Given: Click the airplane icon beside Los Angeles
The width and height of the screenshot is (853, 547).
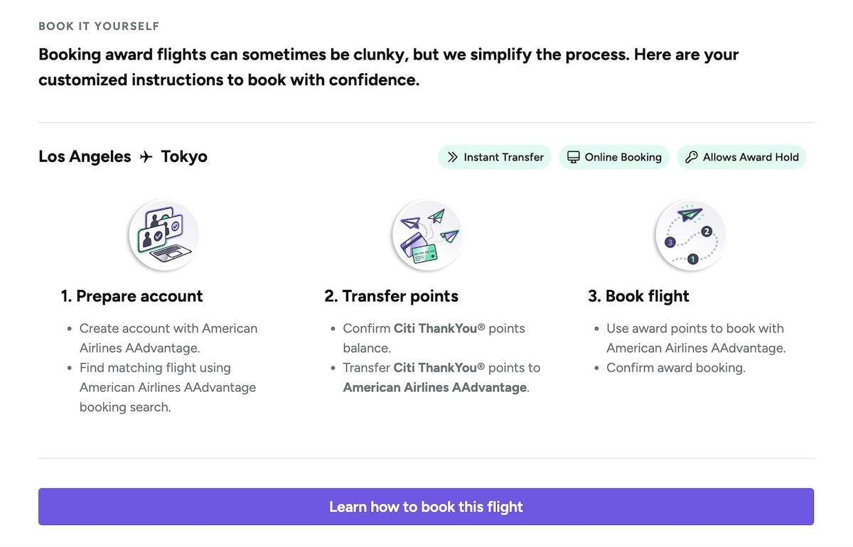Looking at the screenshot, I should point(146,156).
